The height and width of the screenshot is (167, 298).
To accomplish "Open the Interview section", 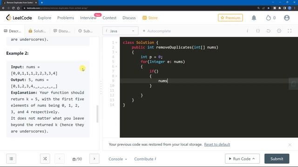I will (88, 18).
